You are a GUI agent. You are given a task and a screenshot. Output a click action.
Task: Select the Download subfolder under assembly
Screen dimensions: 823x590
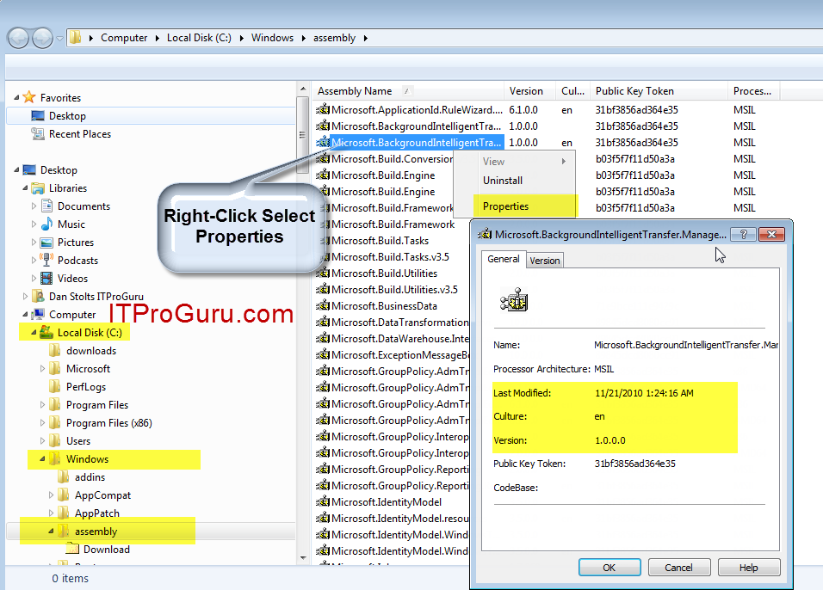(106, 549)
